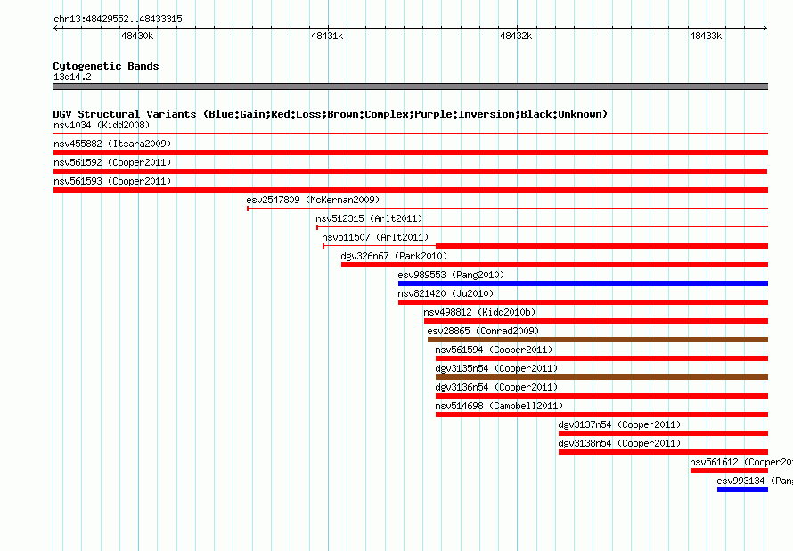
Task: Click the DGV Structural Variants track title
Action: [331, 114]
